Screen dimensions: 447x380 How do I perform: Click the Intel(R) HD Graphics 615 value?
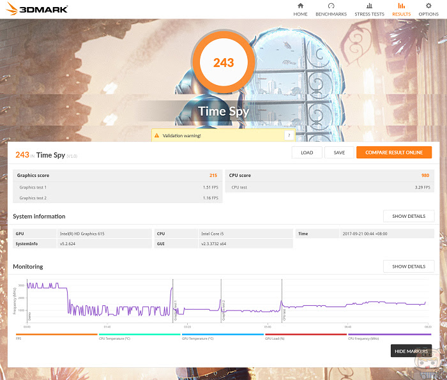[x=82, y=234]
